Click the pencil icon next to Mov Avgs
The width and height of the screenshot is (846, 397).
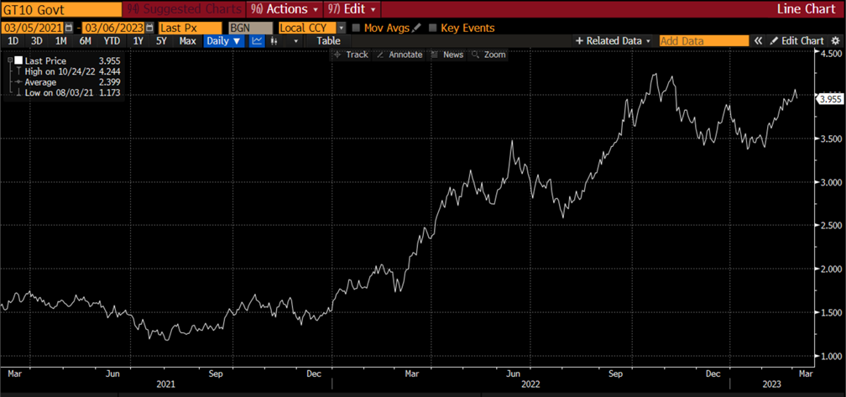pyautogui.click(x=416, y=28)
